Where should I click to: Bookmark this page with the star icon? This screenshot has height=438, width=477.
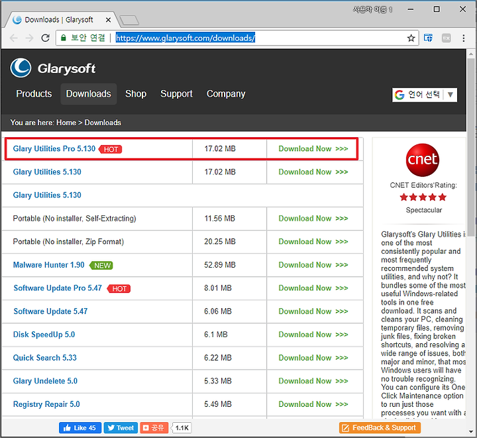pos(411,38)
